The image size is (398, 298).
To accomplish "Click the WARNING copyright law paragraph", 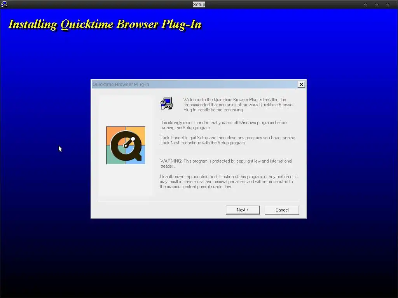I will coord(226,163).
